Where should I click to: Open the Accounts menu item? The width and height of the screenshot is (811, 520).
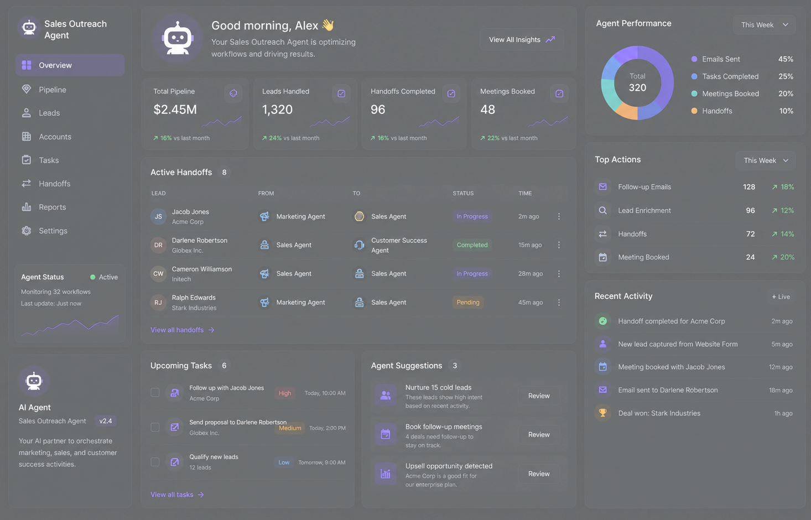[x=70, y=137]
